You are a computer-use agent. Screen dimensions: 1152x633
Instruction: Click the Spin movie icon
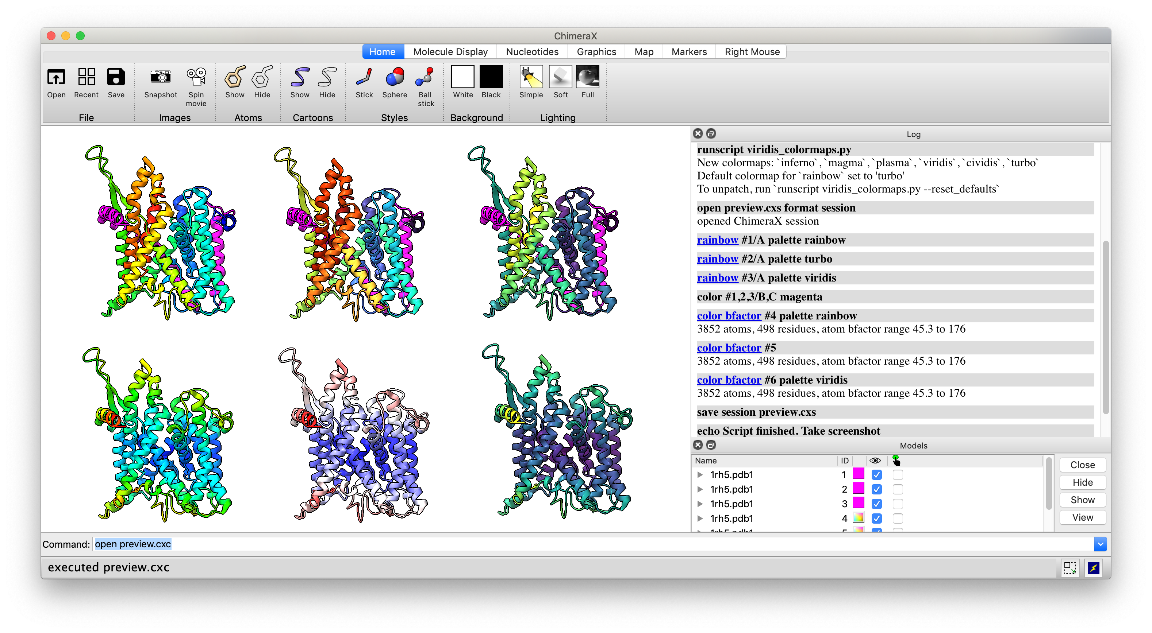(x=196, y=77)
